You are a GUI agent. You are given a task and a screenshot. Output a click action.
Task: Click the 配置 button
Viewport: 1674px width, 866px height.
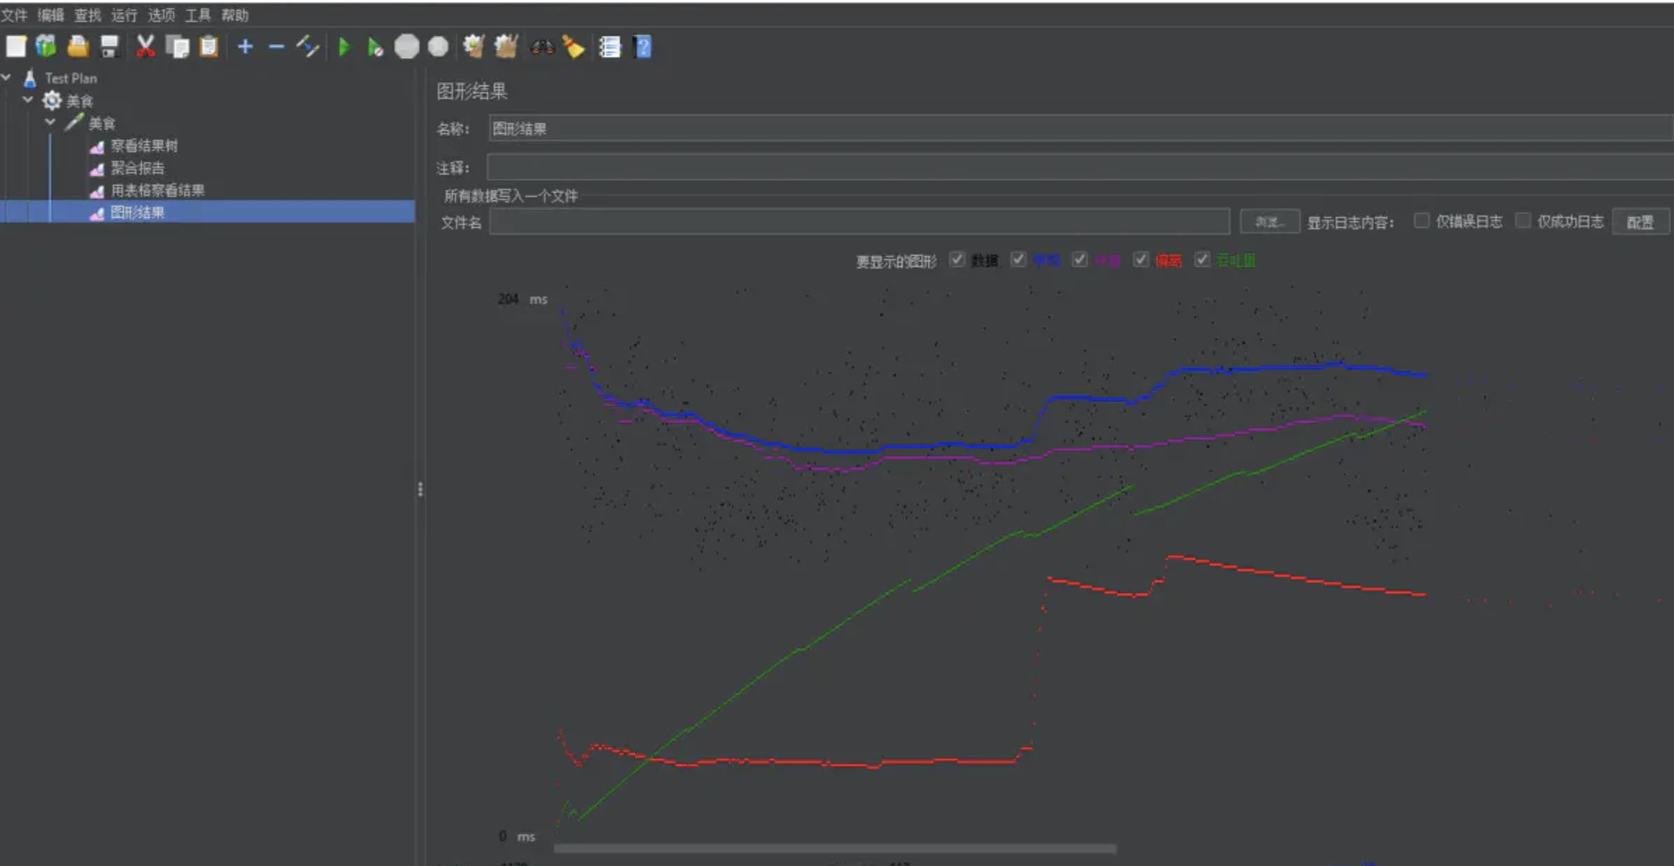tap(1640, 222)
